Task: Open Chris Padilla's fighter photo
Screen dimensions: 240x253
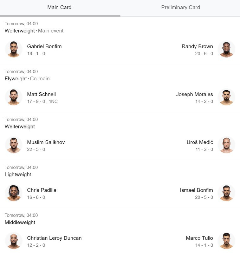Action: [14, 193]
